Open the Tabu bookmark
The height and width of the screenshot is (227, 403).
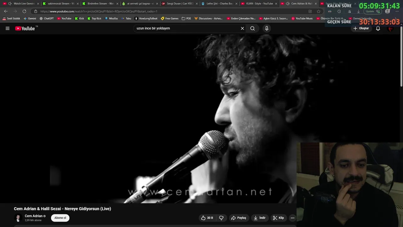(126, 19)
